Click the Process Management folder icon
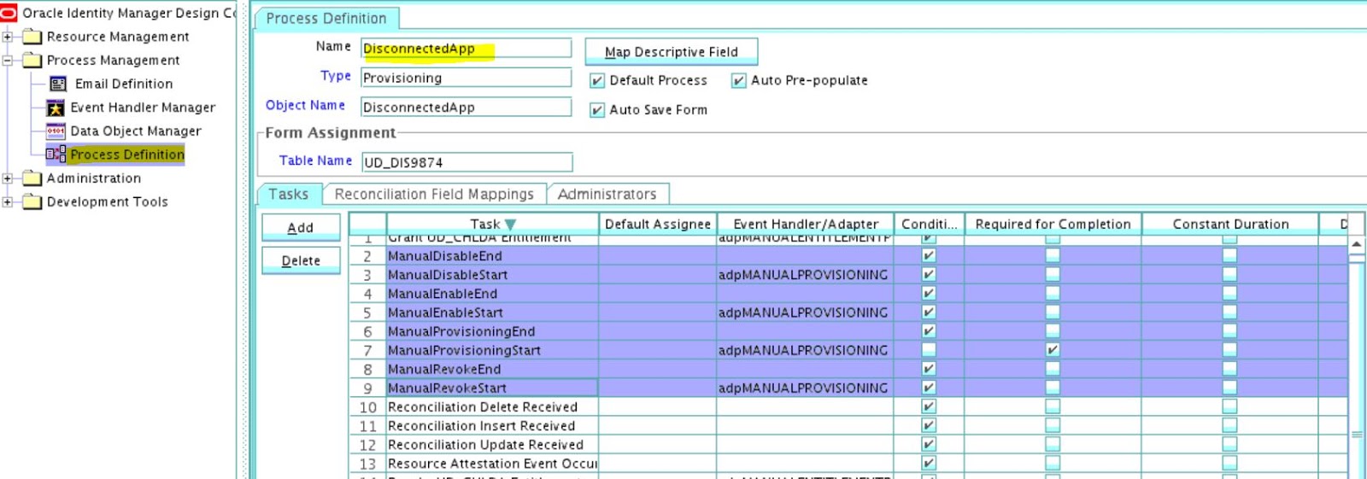 click(32, 61)
